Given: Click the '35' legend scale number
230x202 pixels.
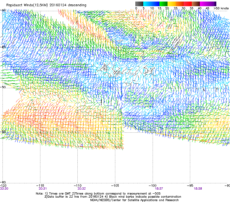Looking at the screenshot, I should pyautogui.click(x=191, y=8).
